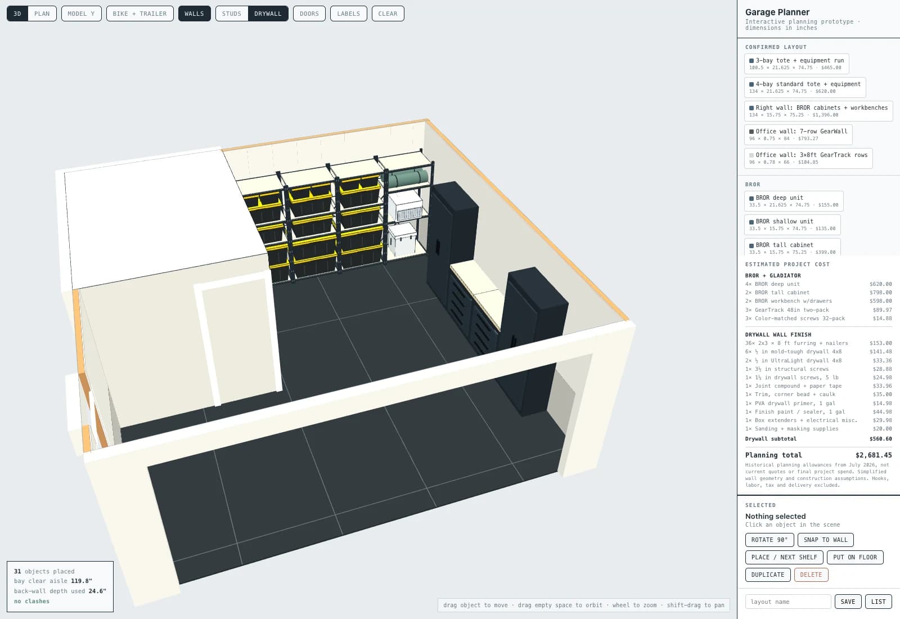Toggle the LABELS overlay
Viewport: 900px width, 619px height.
tap(349, 14)
